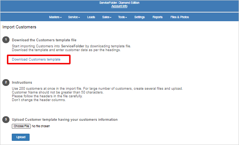Screen dimensions: 239x145
Task: Navigate to Files & Photos
Action: (x=179, y=17)
